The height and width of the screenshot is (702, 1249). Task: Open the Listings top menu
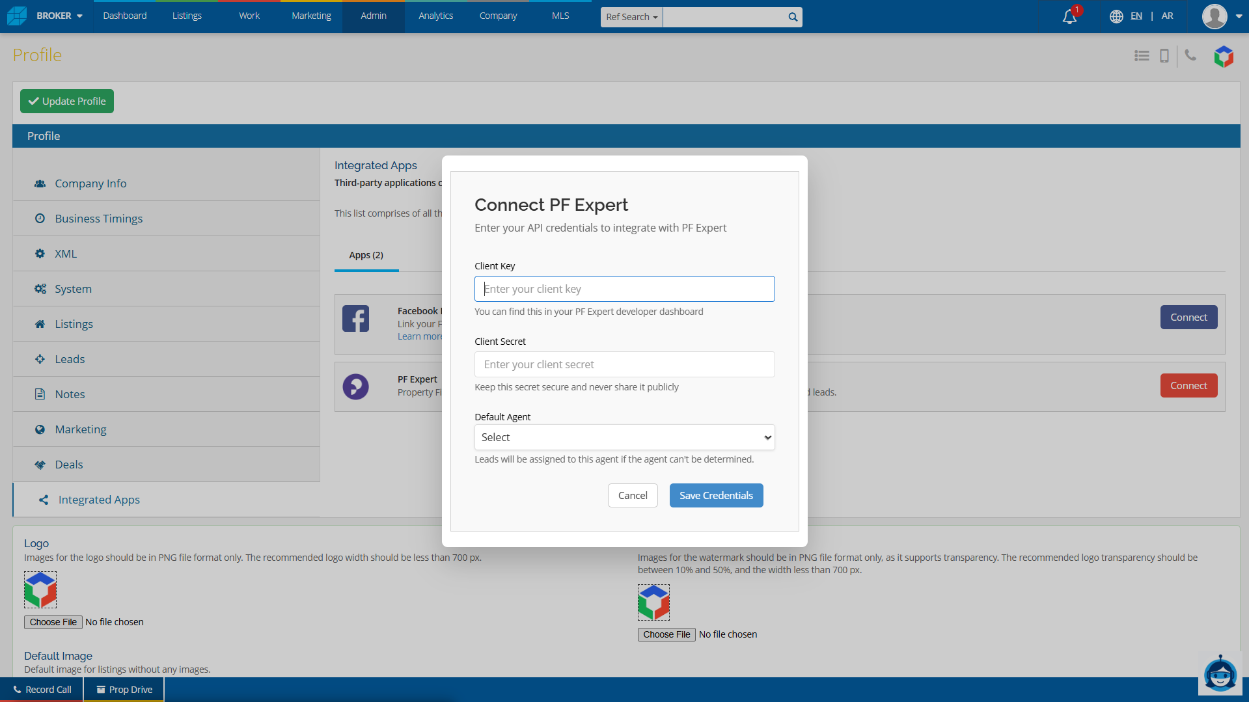pyautogui.click(x=187, y=16)
